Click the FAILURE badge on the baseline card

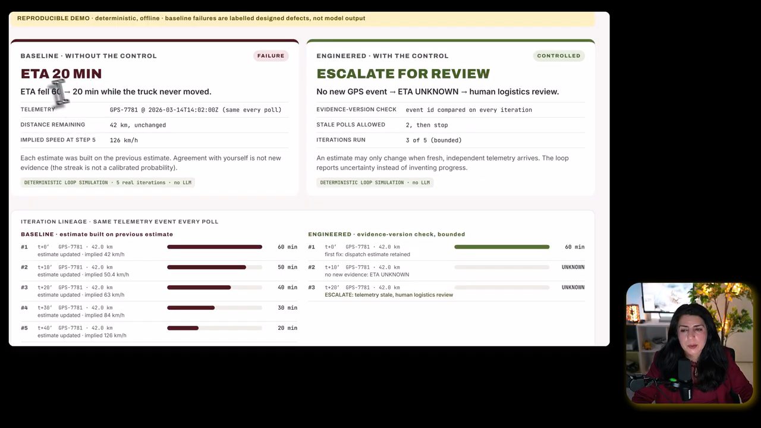271,56
